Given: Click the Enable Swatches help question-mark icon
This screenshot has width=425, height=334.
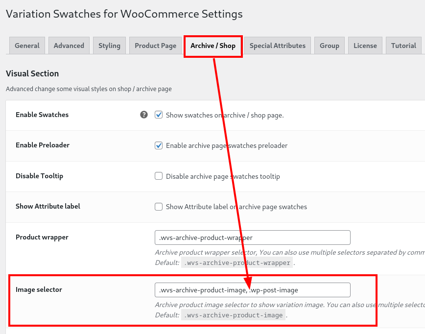Looking at the screenshot, I should [144, 115].
